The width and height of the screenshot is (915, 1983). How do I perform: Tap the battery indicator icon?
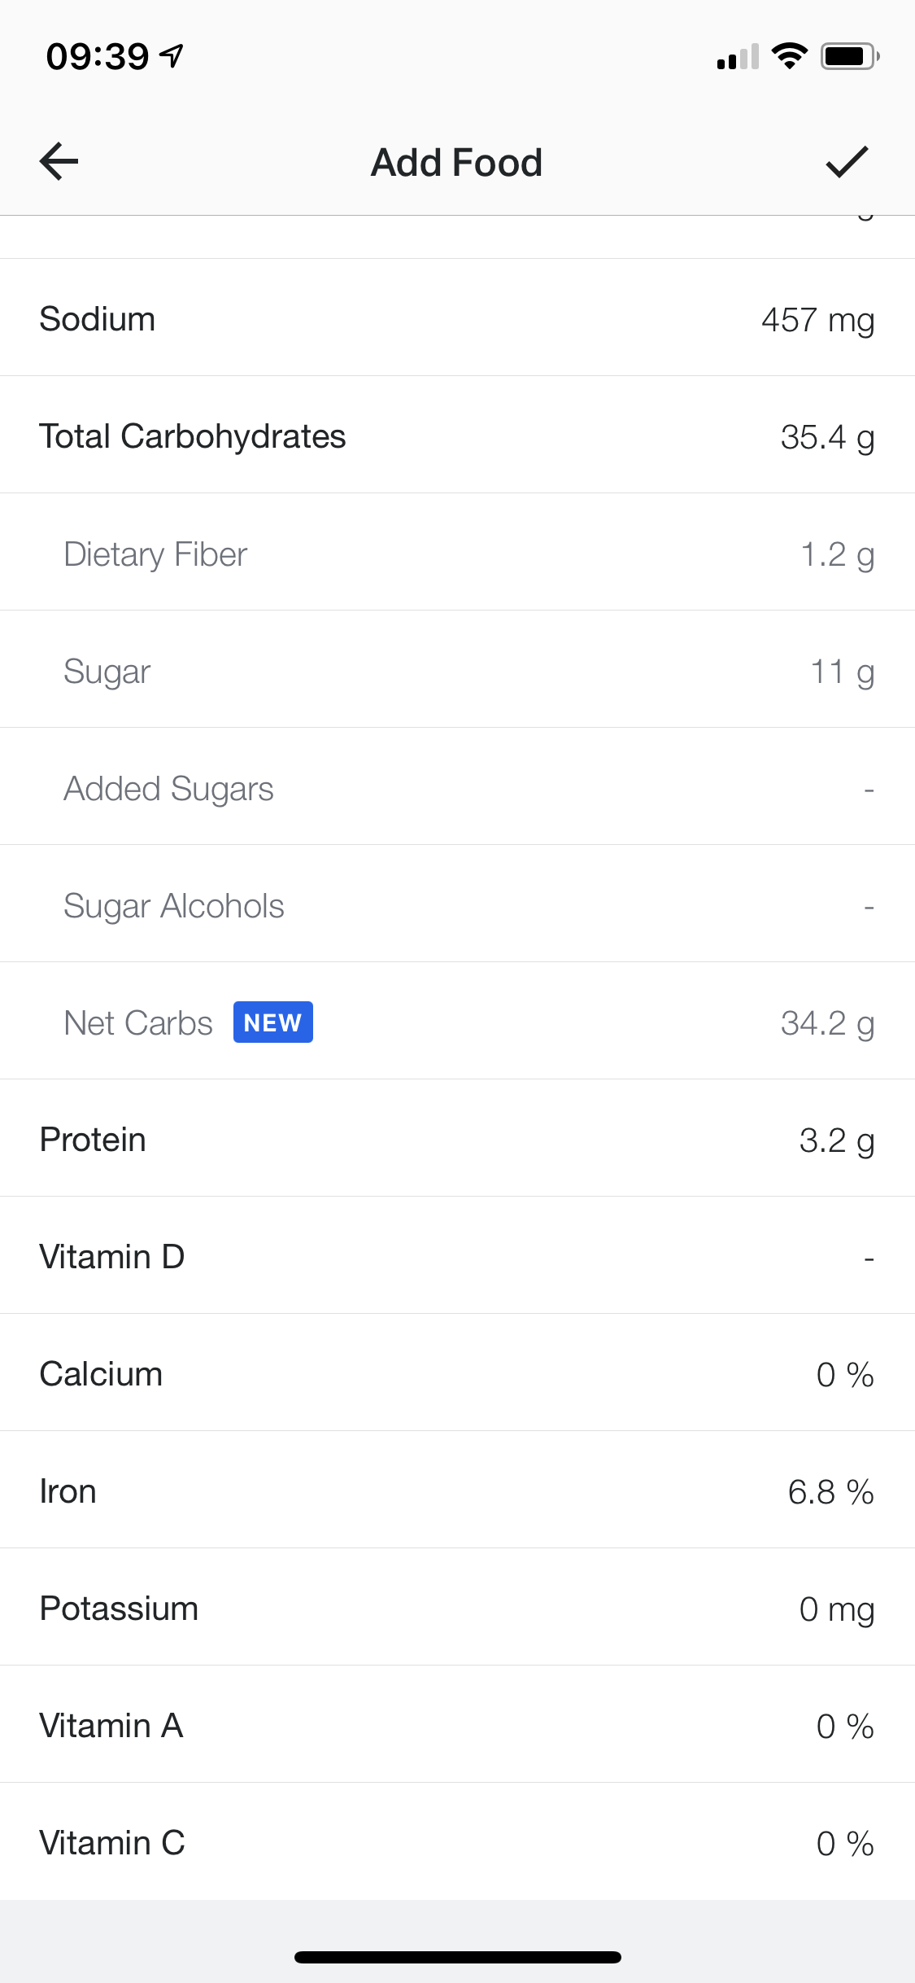click(850, 56)
